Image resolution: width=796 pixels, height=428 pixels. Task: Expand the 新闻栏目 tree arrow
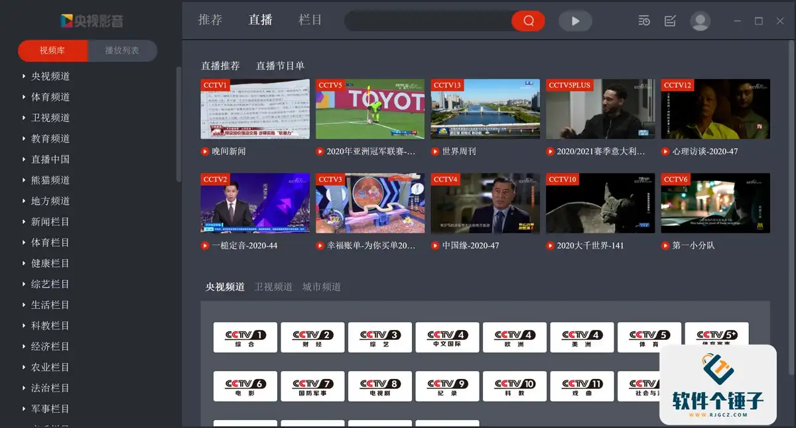point(24,222)
